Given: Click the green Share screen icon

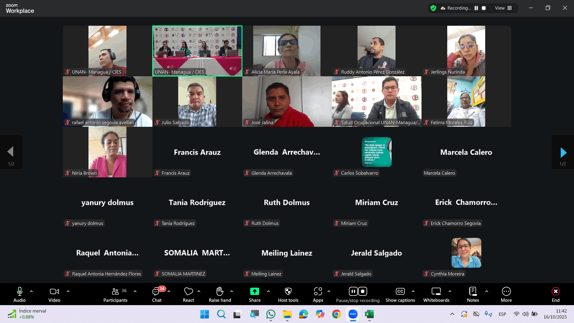Looking at the screenshot, I should pyautogui.click(x=255, y=291).
